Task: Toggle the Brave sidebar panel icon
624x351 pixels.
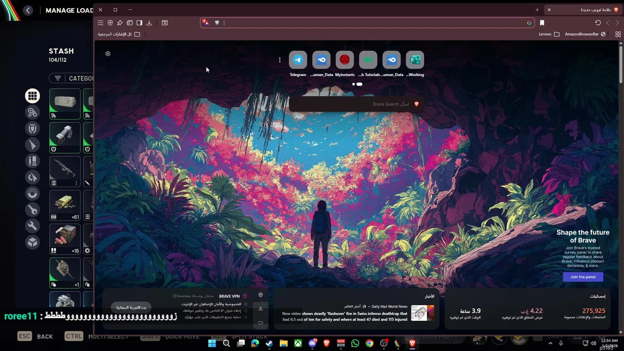Action: click(x=139, y=22)
